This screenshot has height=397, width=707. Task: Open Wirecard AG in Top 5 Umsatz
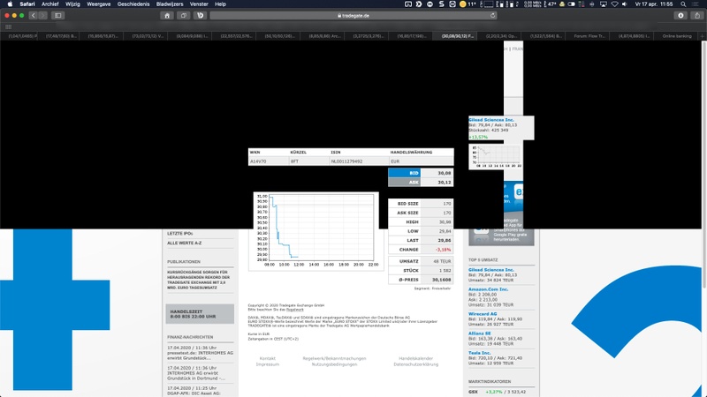pos(483,314)
